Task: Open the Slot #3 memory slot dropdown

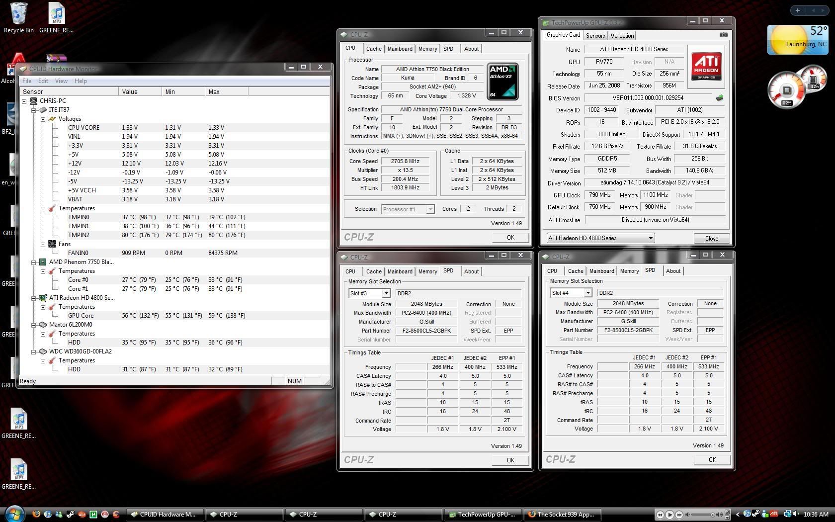Action: click(386, 293)
